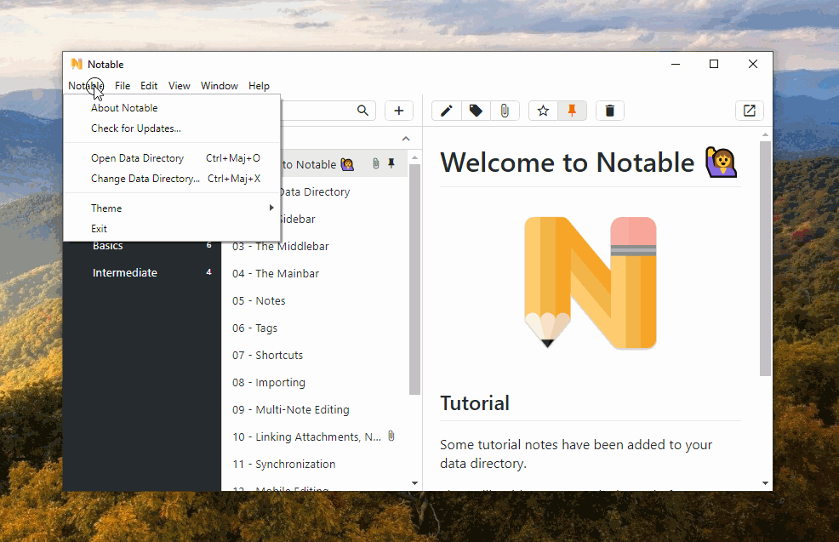Create a new note with the plus button

tap(398, 111)
